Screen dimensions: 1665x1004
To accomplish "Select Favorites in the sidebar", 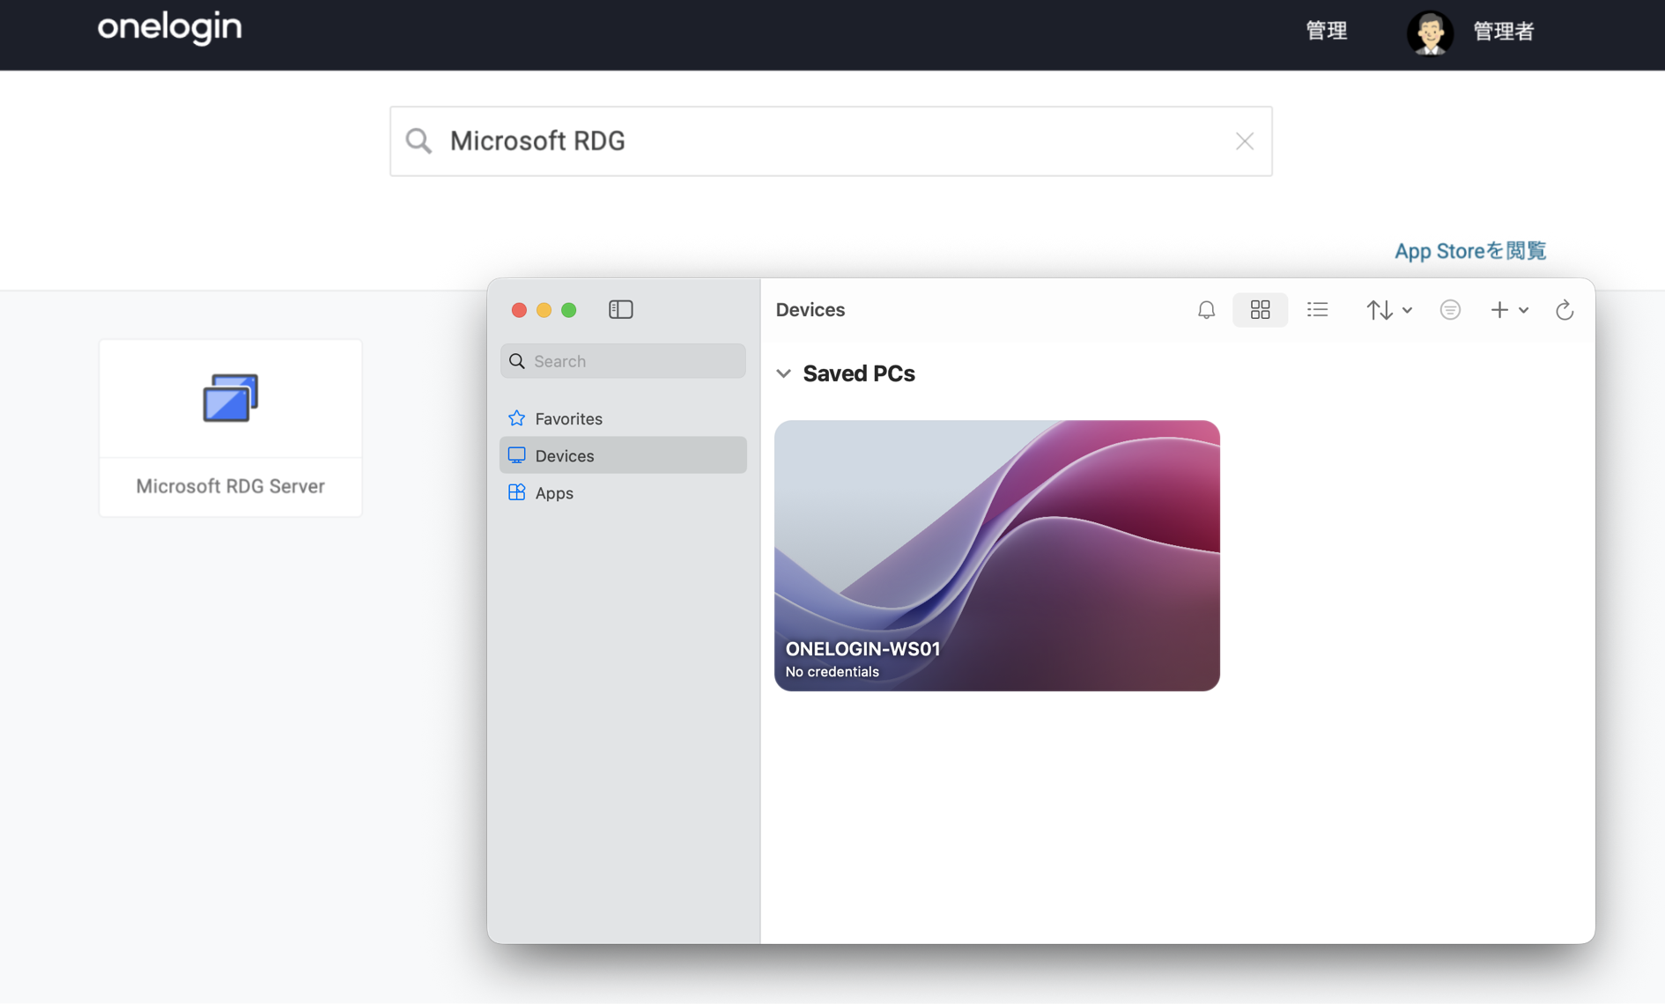I will point(568,418).
